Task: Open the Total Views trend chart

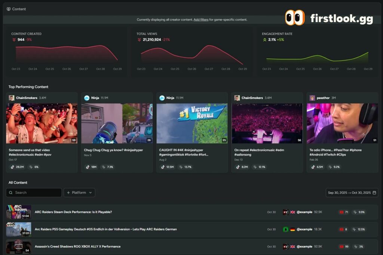Action: point(192,54)
